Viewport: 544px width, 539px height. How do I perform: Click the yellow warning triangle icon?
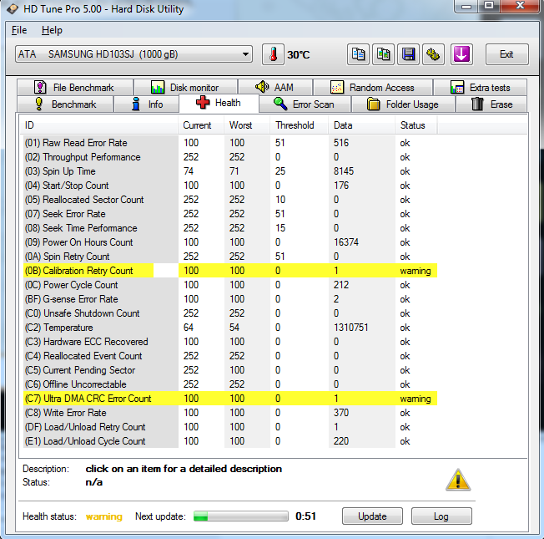458,480
